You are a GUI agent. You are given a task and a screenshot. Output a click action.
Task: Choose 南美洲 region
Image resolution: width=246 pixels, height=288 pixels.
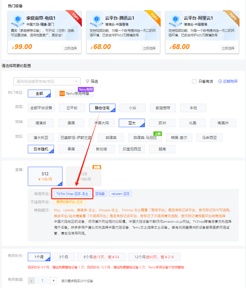tap(223, 123)
